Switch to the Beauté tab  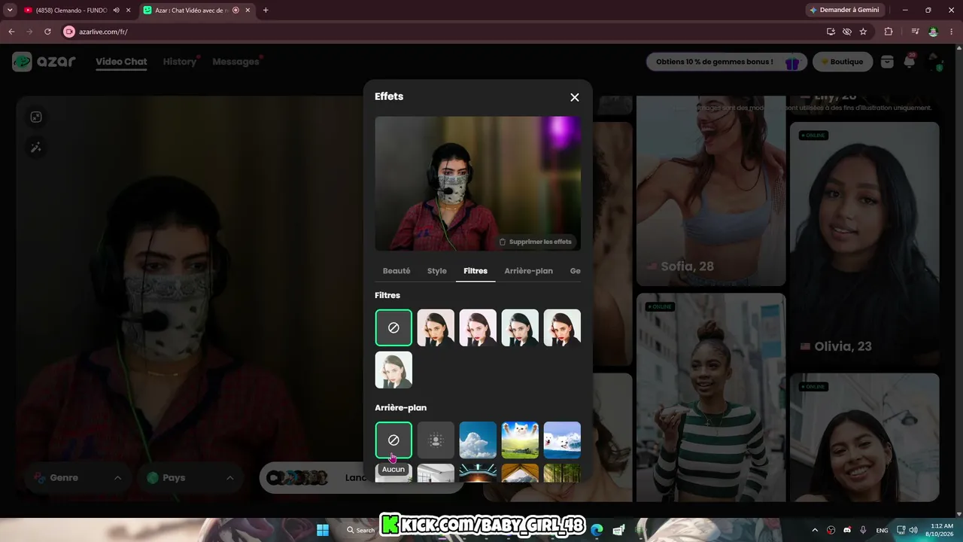point(396,271)
